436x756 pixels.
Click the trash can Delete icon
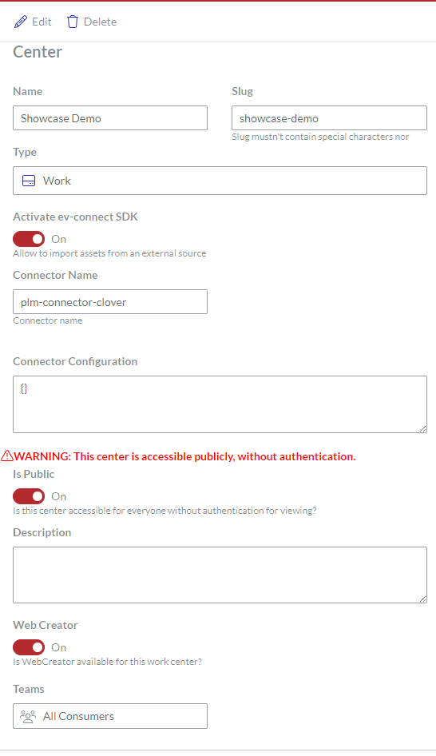(x=72, y=22)
